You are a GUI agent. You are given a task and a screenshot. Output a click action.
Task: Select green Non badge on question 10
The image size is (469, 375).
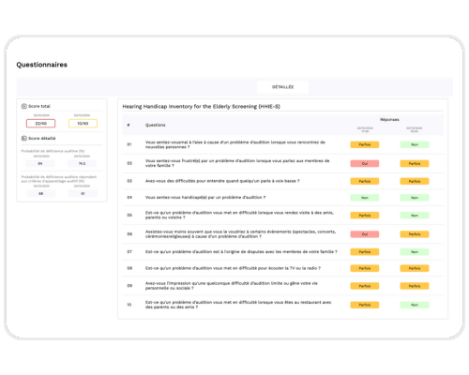pyautogui.click(x=415, y=305)
